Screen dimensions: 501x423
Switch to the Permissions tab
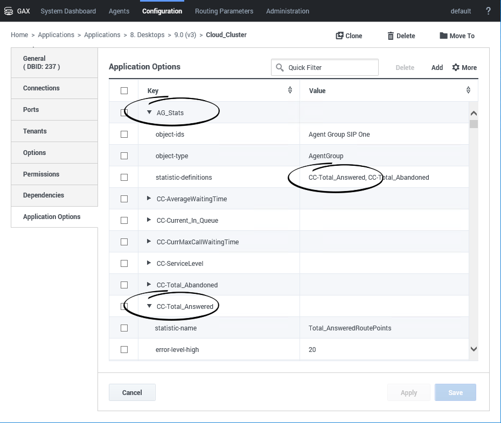41,174
